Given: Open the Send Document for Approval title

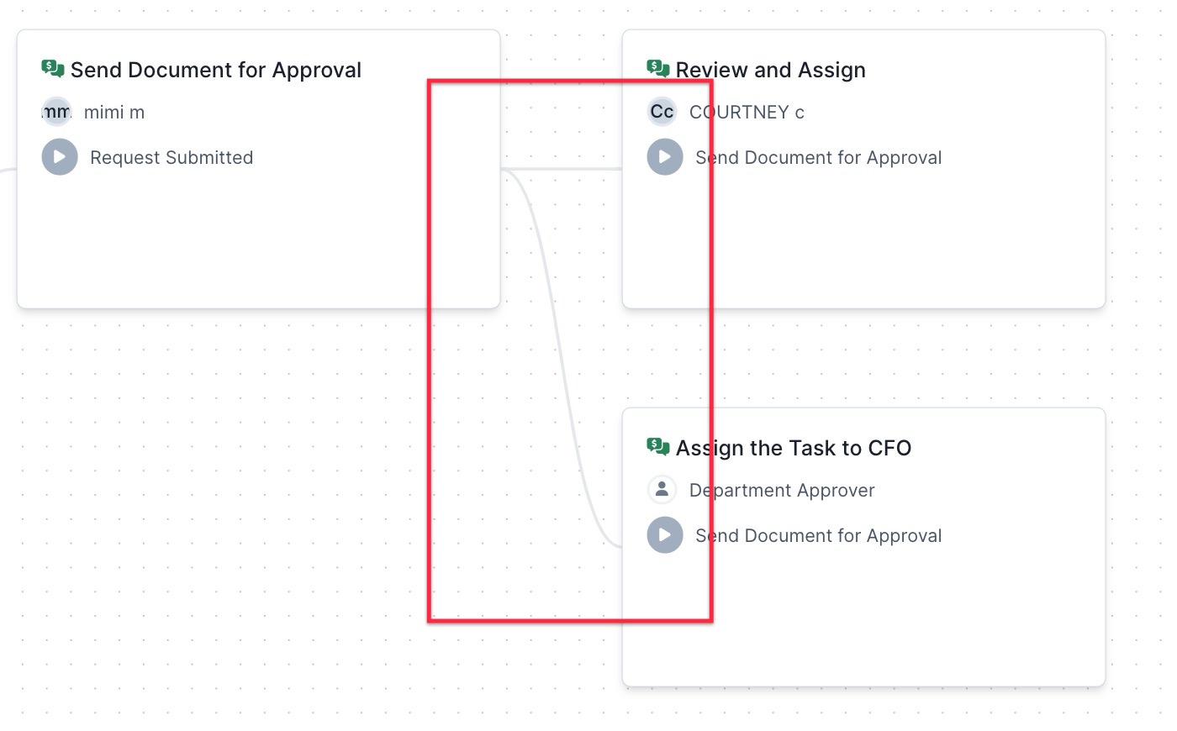Looking at the screenshot, I should click(x=216, y=70).
